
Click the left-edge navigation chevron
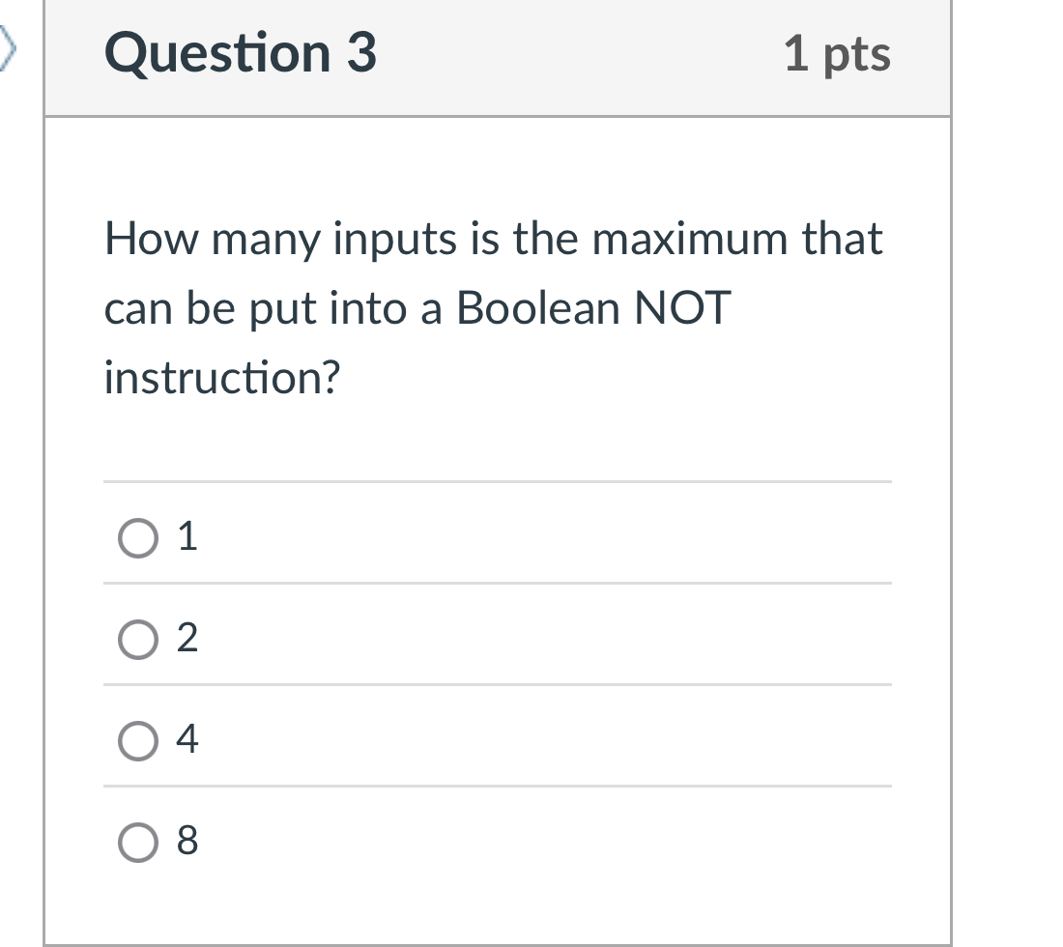tap(8, 43)
